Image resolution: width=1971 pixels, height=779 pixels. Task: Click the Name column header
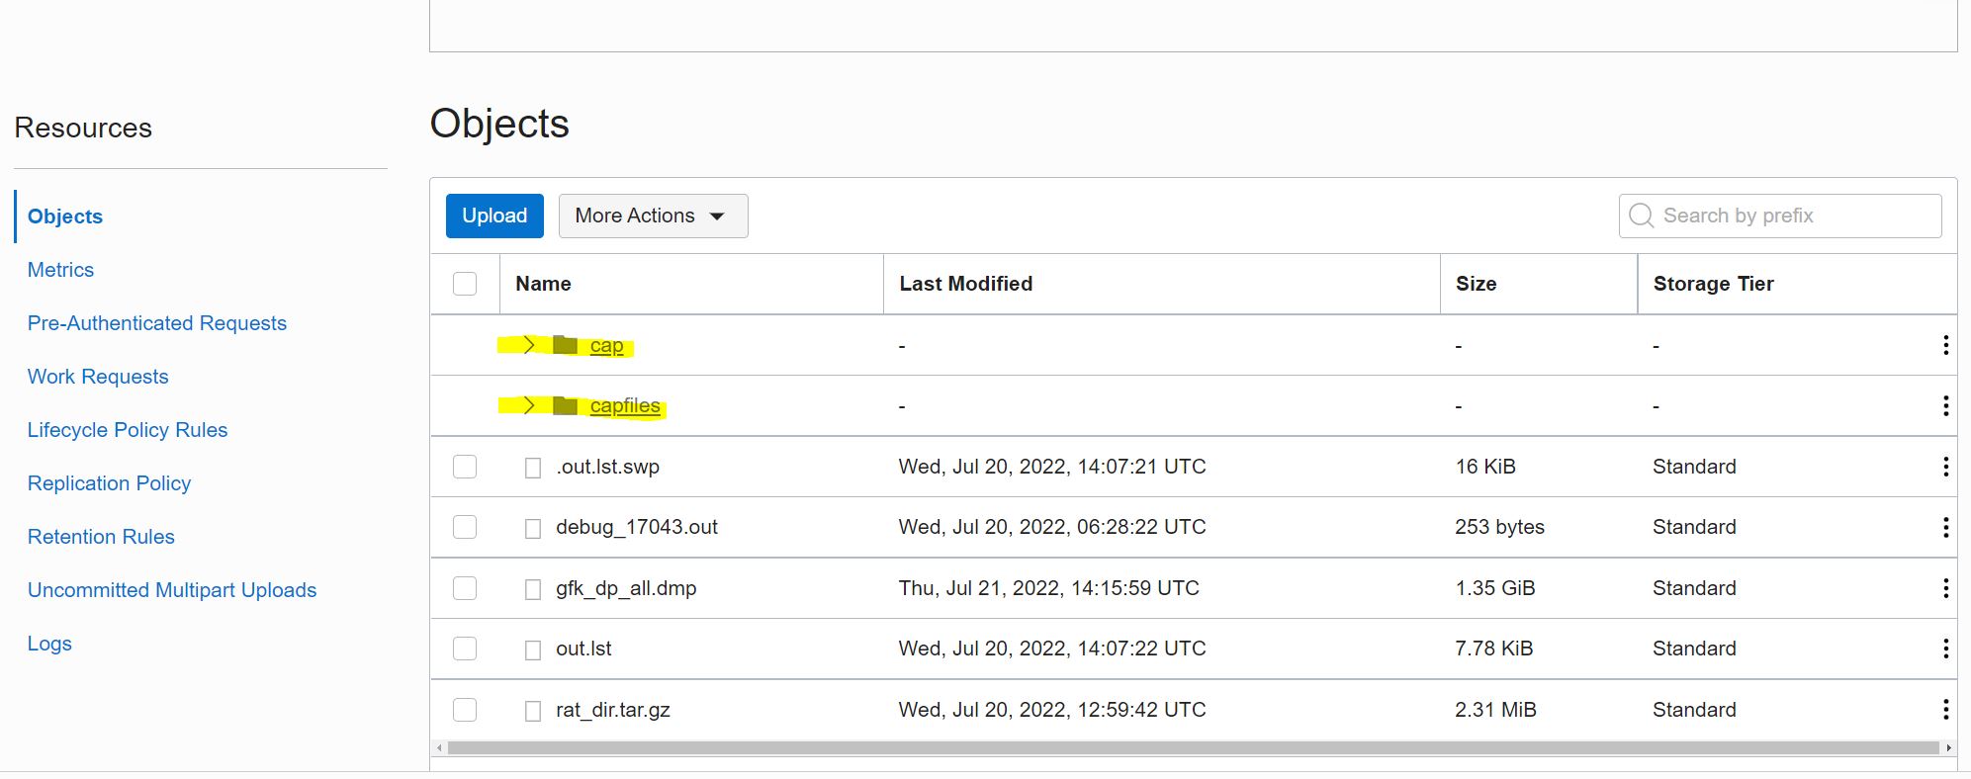tap(543, 284)
